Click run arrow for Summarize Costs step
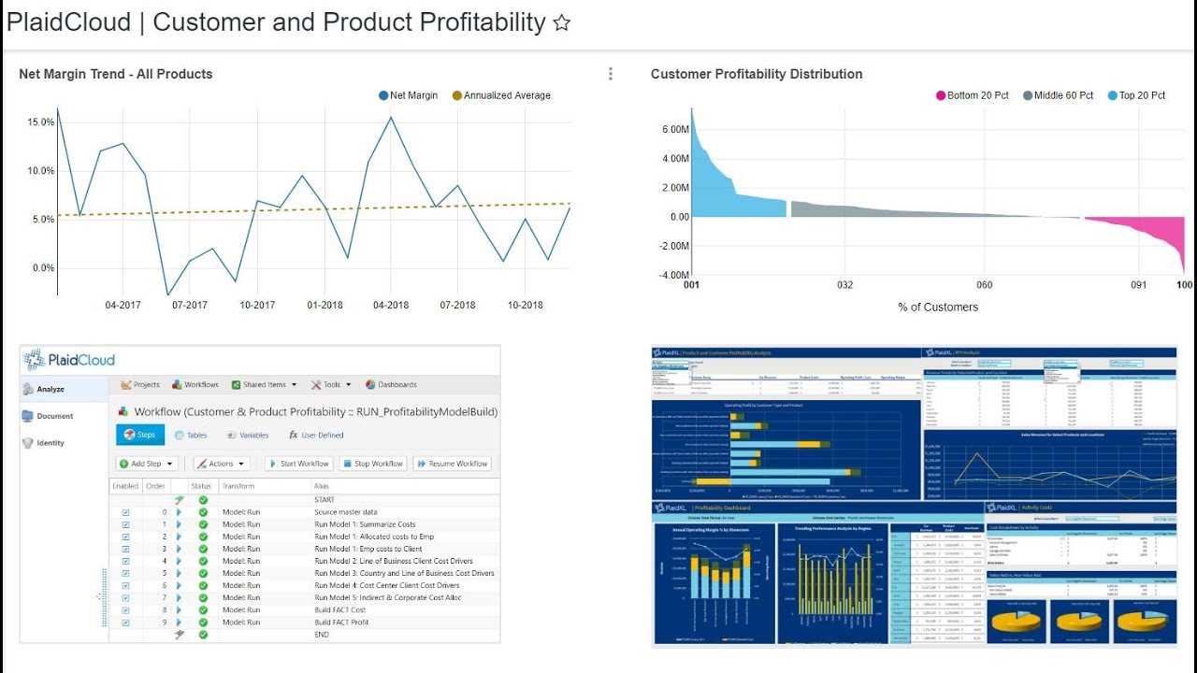The image size is (1197, 673). (x=179, y=524)
